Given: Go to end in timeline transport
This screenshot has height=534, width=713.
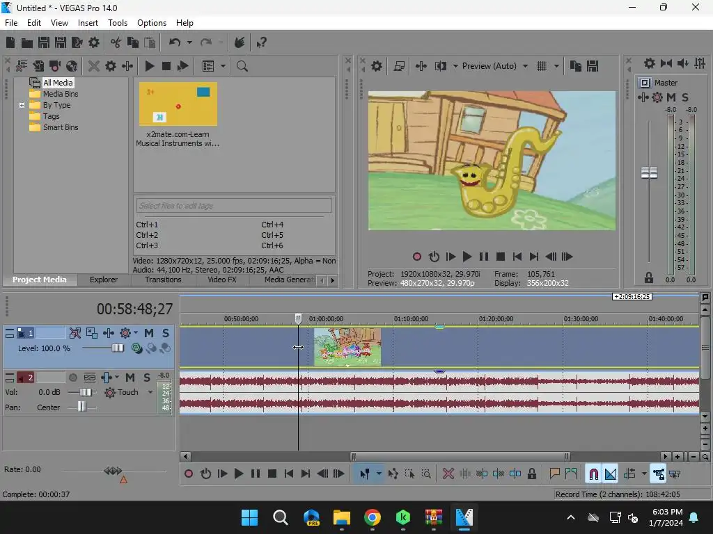Looking at the screenshot, I should click(x=306, y=474).
